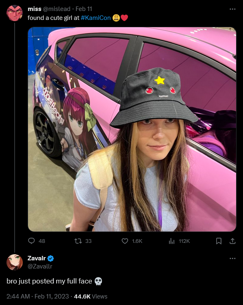243x305 pixels.
Task: Like the tweet with 1.6K hearts
Action: (x=125, y=241)
